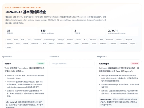This screenshot has width=144, height=108.
Task: Click the Anthropic chip in tag list
Action: tap(85, 43)
